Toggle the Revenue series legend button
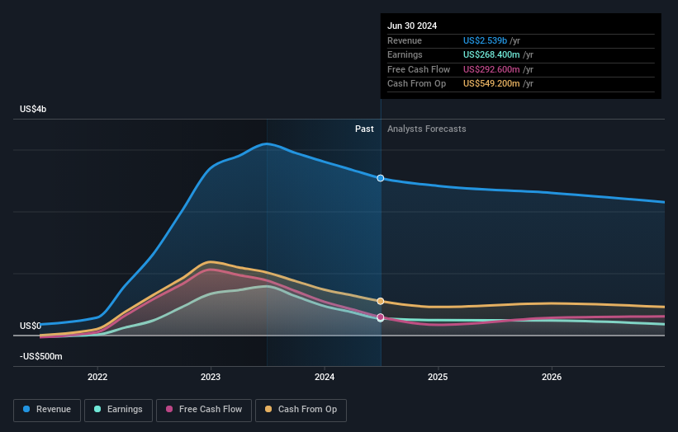This screenshot has height=432, width=678. tap(47, 410)
